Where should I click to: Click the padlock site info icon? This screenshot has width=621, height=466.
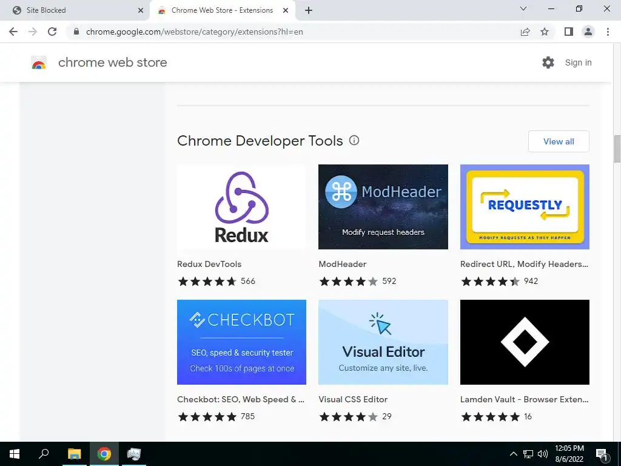point(76,32)
